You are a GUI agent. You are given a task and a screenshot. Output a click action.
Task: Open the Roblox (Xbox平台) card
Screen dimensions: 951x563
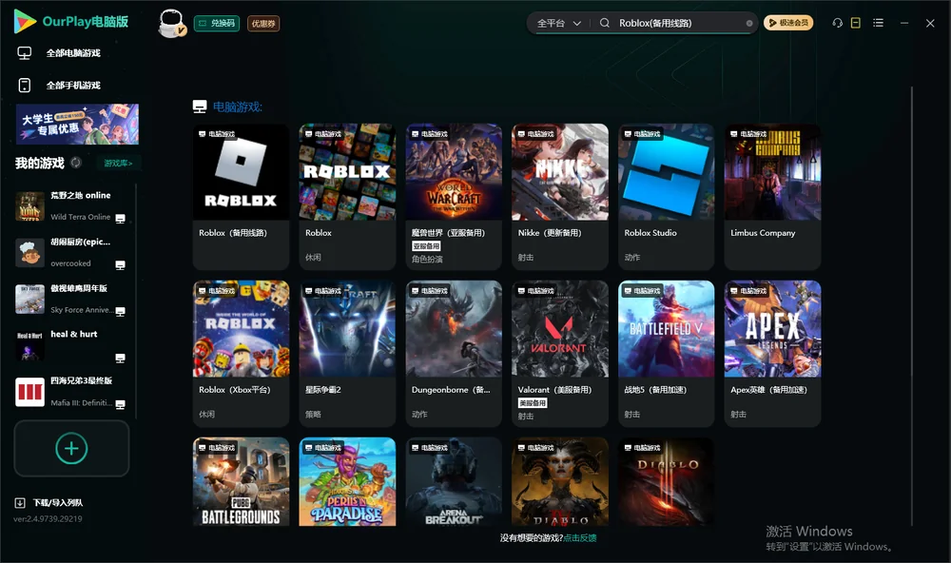(241, 354)
